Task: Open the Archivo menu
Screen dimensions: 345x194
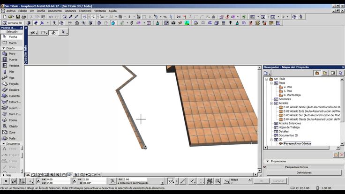Action: click(10, 10)
